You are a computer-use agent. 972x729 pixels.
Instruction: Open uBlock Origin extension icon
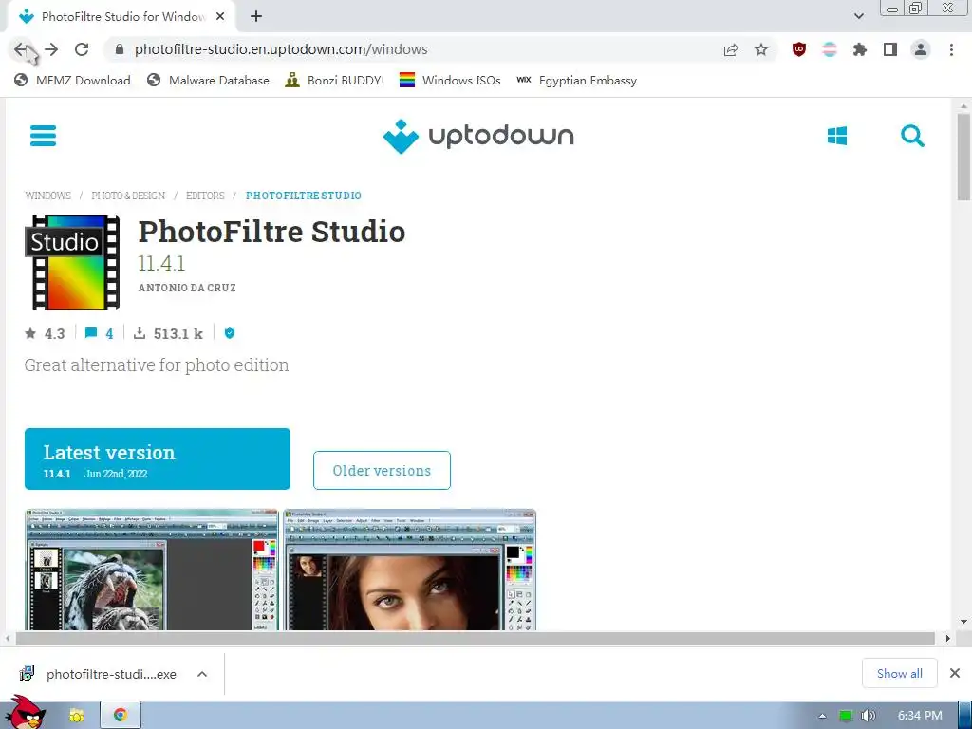799,49
